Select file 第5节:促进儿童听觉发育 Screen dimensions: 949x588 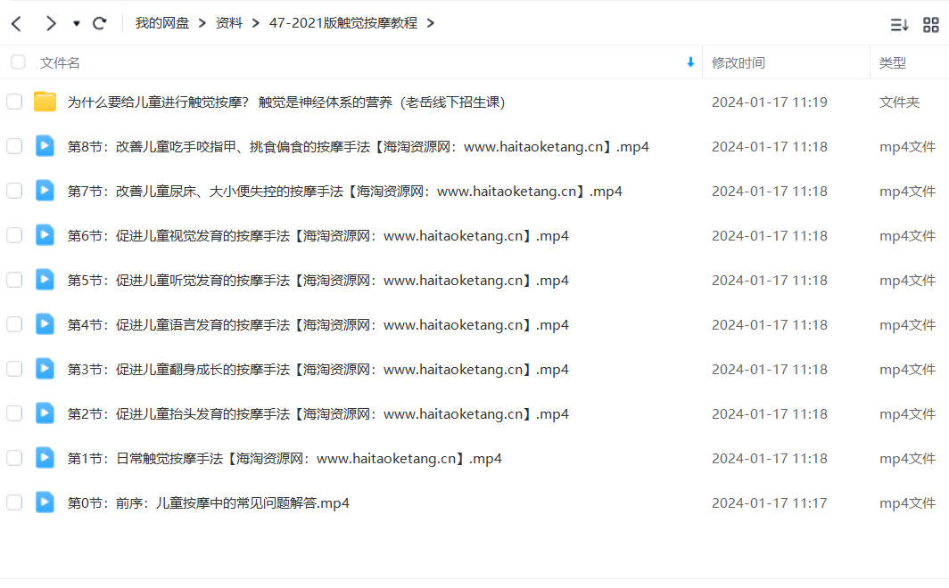point(318,281)
